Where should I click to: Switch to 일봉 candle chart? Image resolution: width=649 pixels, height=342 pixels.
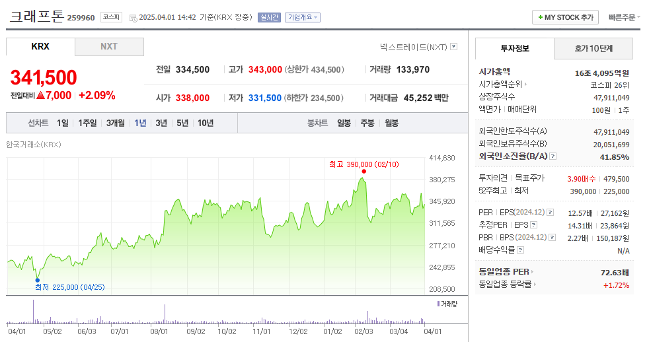pos(344,123)
